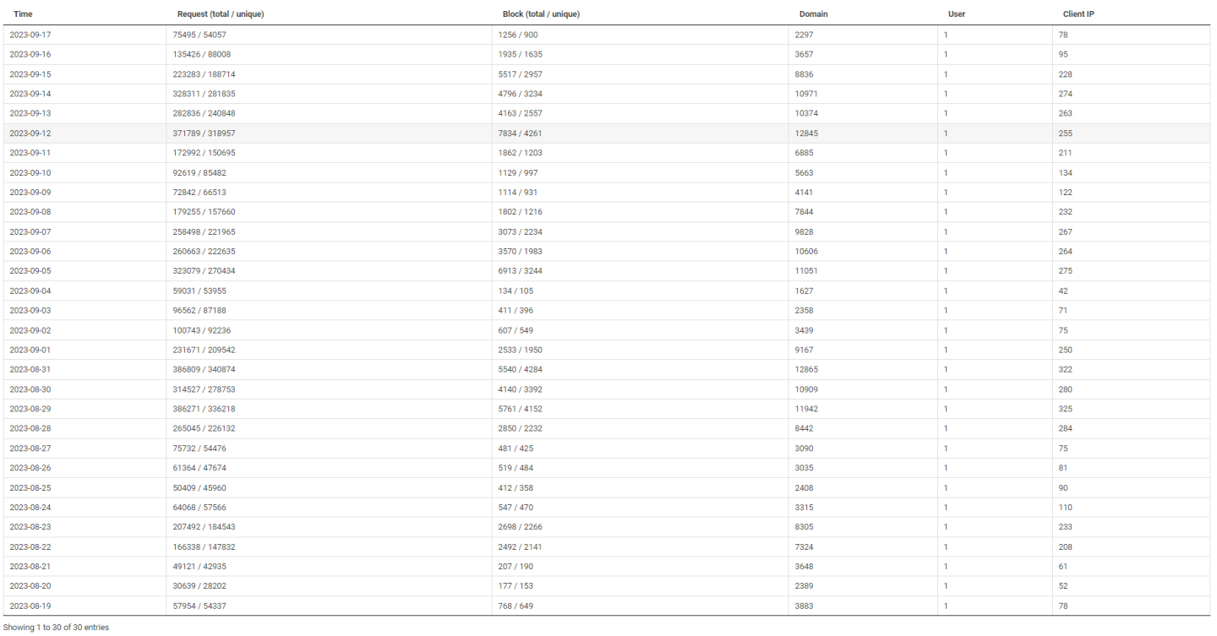
Task: Click page 1 in Showing entries text
Action: coord(38,627)
